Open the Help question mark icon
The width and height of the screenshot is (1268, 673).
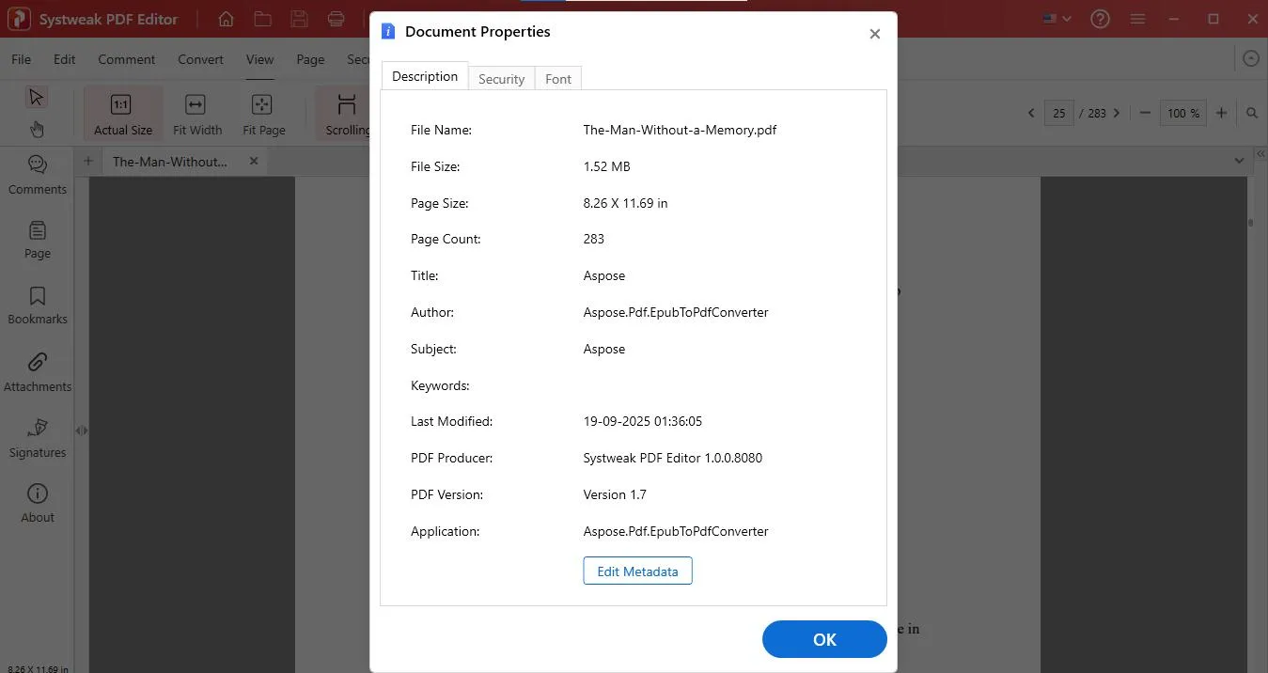click(x=1100, y=18)
